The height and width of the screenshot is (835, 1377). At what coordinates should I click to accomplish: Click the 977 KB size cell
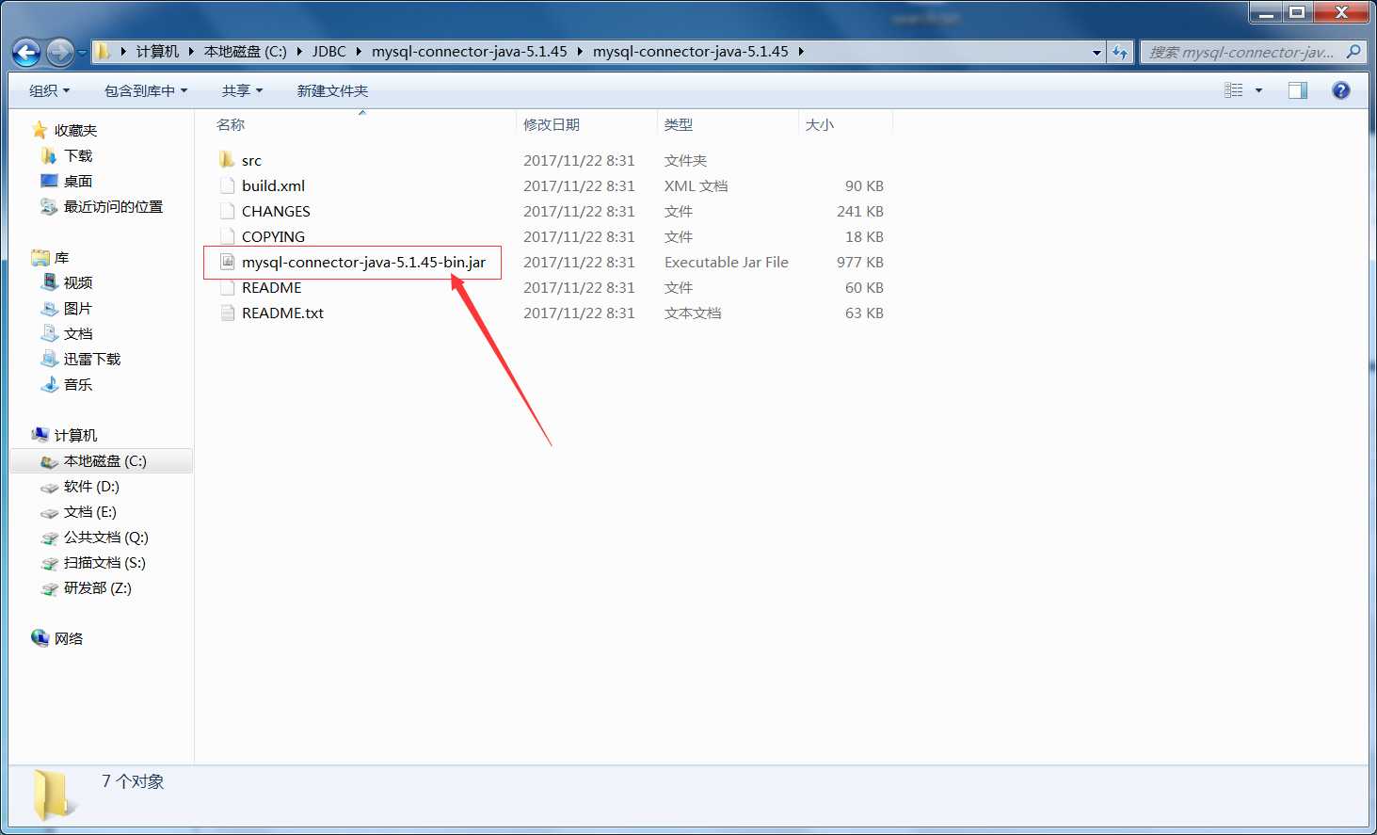pyautogui.click(x=860, y=262)
